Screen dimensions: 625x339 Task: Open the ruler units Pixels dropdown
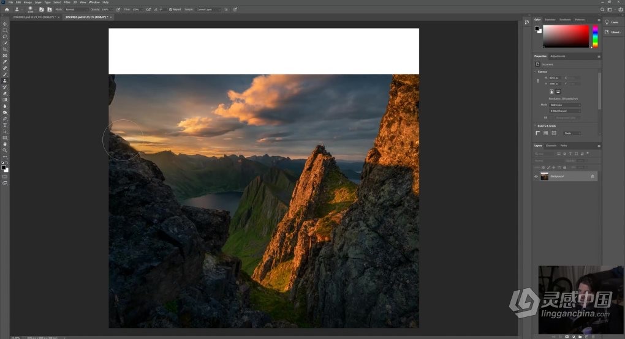pos(572,133)
